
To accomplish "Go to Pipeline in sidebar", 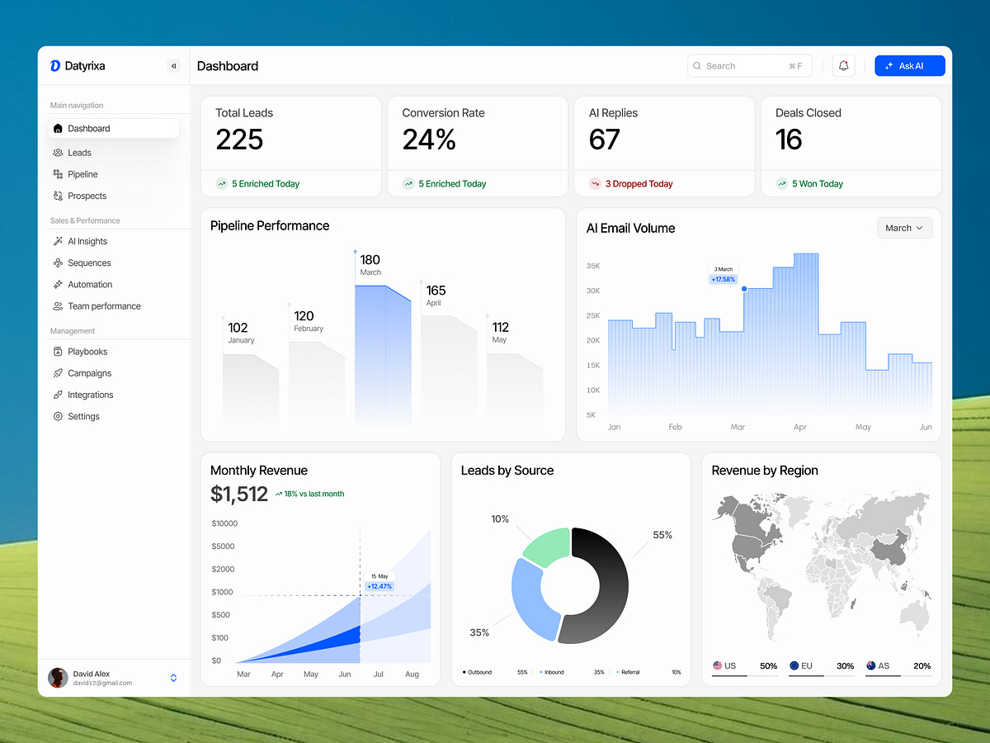I will tap(114, 174).
